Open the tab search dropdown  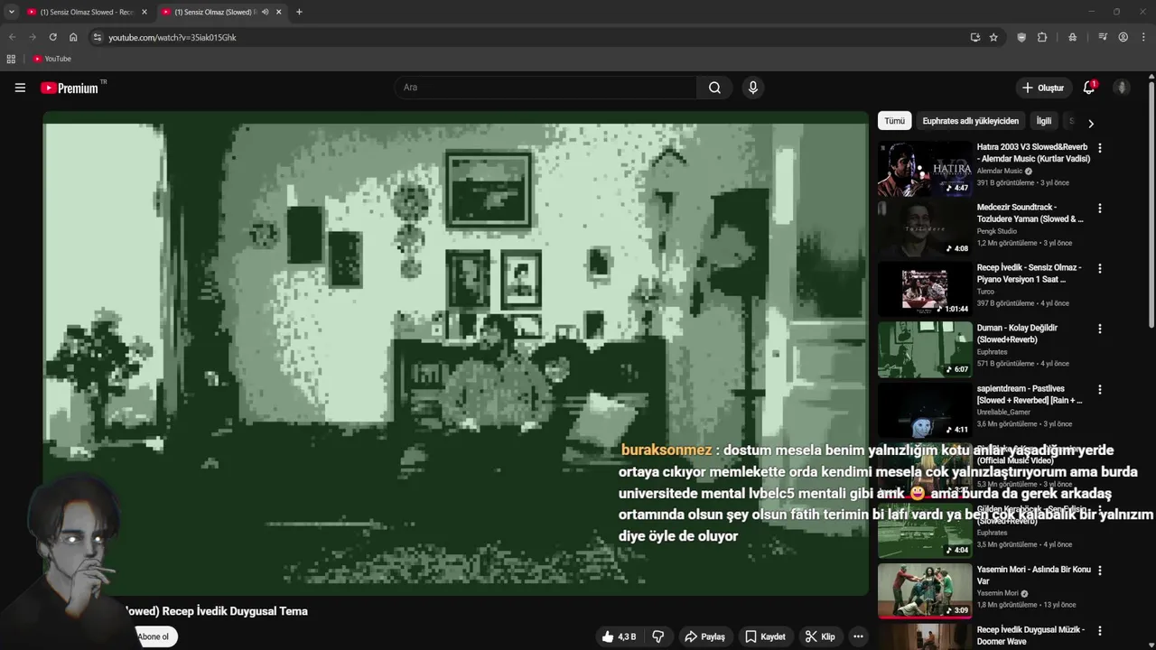click(x=11, y=12)
